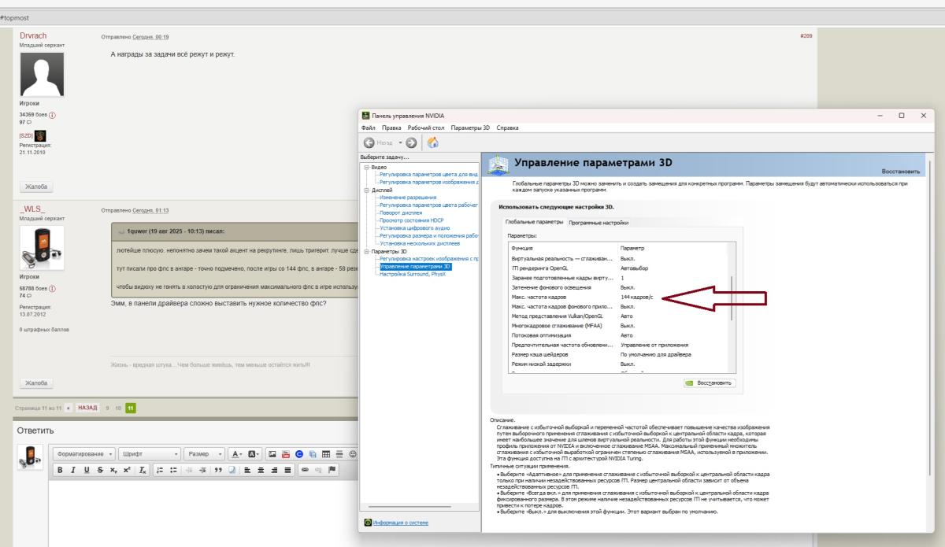Switch to Программные настройки tab

point(598,223)
